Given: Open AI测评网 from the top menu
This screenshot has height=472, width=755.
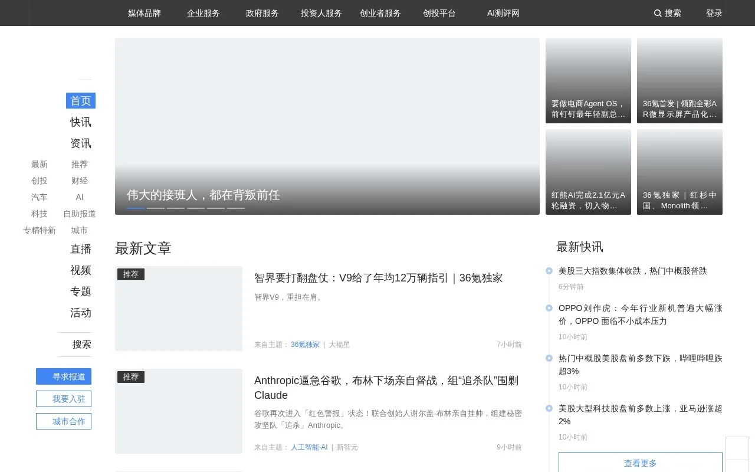Looking at the screenshot, I should click(x=503, y=13).
